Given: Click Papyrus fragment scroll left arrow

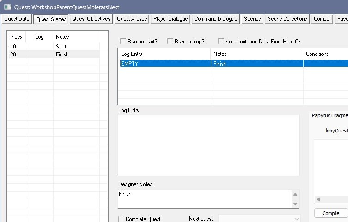Looking at the screenshot, I should [318, 199].
